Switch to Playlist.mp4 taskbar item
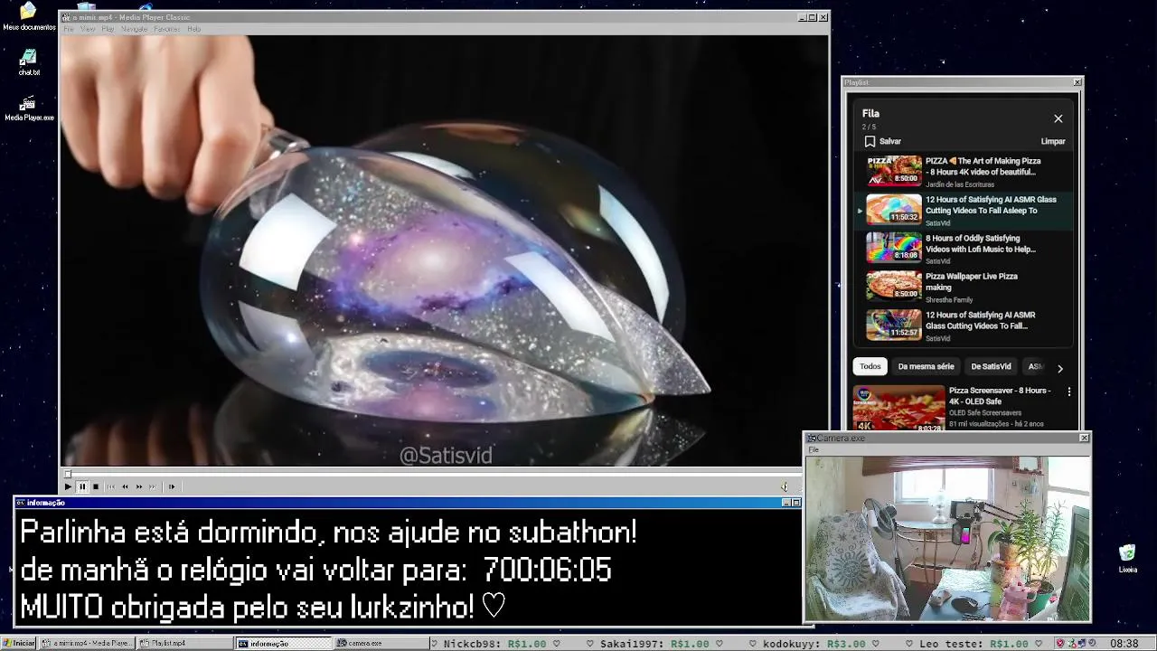Screen dimensions: 1157x651 click(184, 643)
